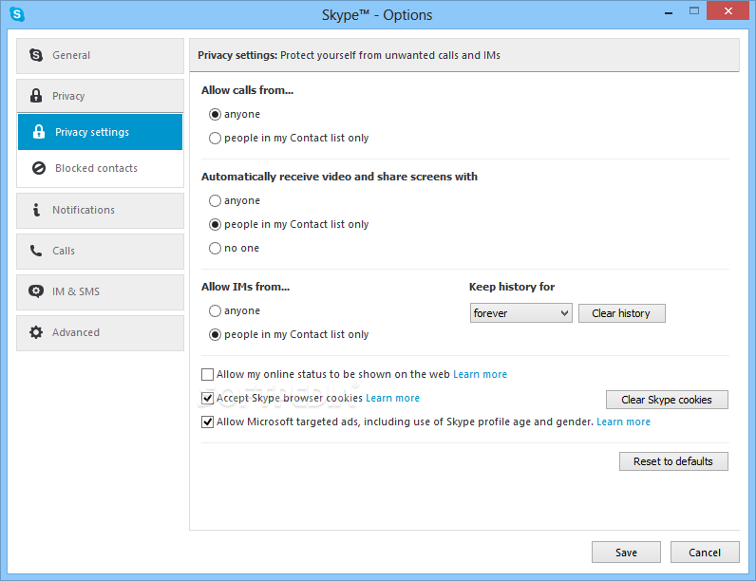Click the gear icon beside Advanced

(x=36, y=332)
